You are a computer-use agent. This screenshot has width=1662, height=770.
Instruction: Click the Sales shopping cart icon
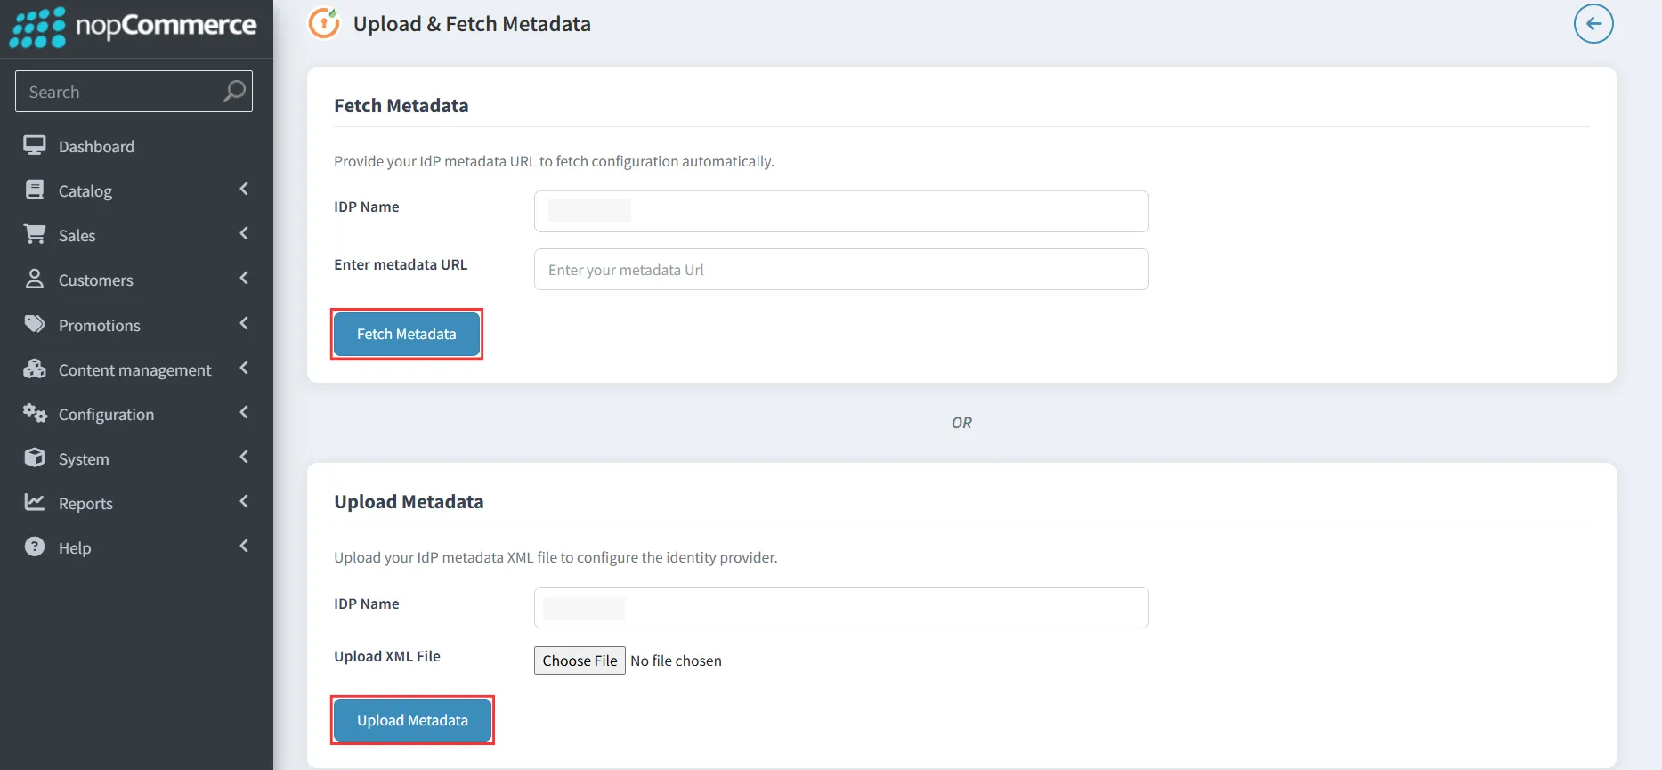click(35, 234)
